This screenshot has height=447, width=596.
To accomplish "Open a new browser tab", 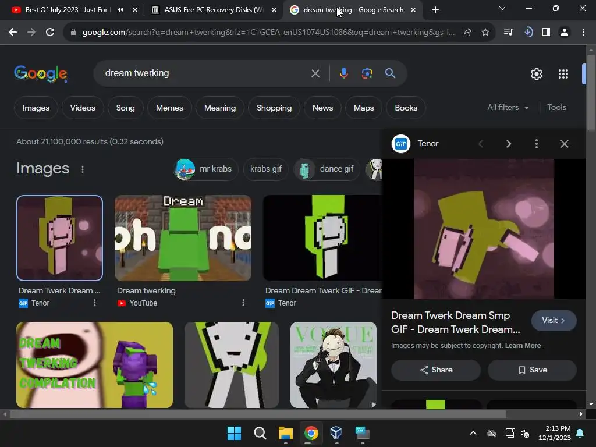I will [435, 10].
